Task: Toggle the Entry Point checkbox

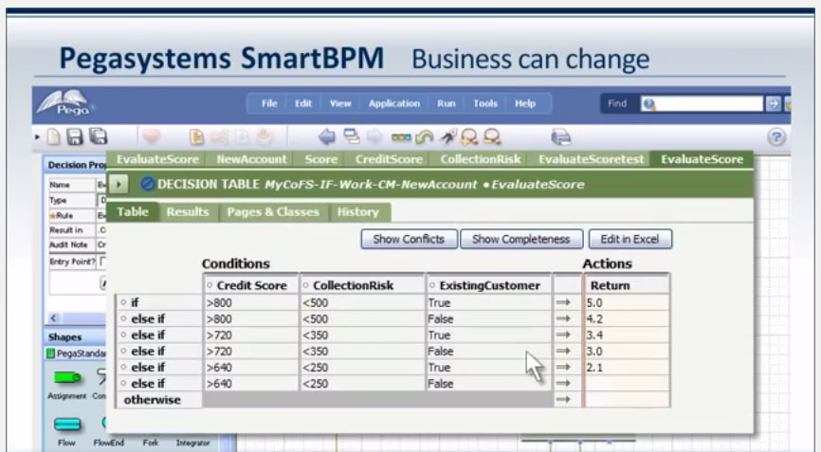Action: tap(102, 261)
